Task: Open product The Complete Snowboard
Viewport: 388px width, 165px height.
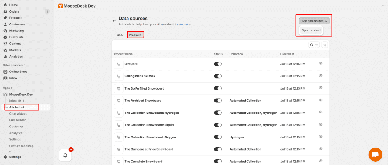Action: point(143,161)
